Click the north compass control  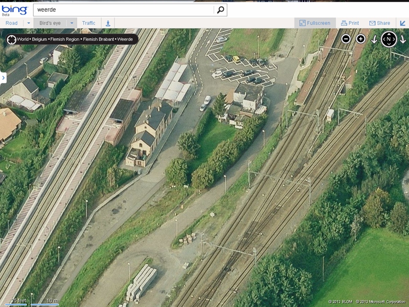389,39
